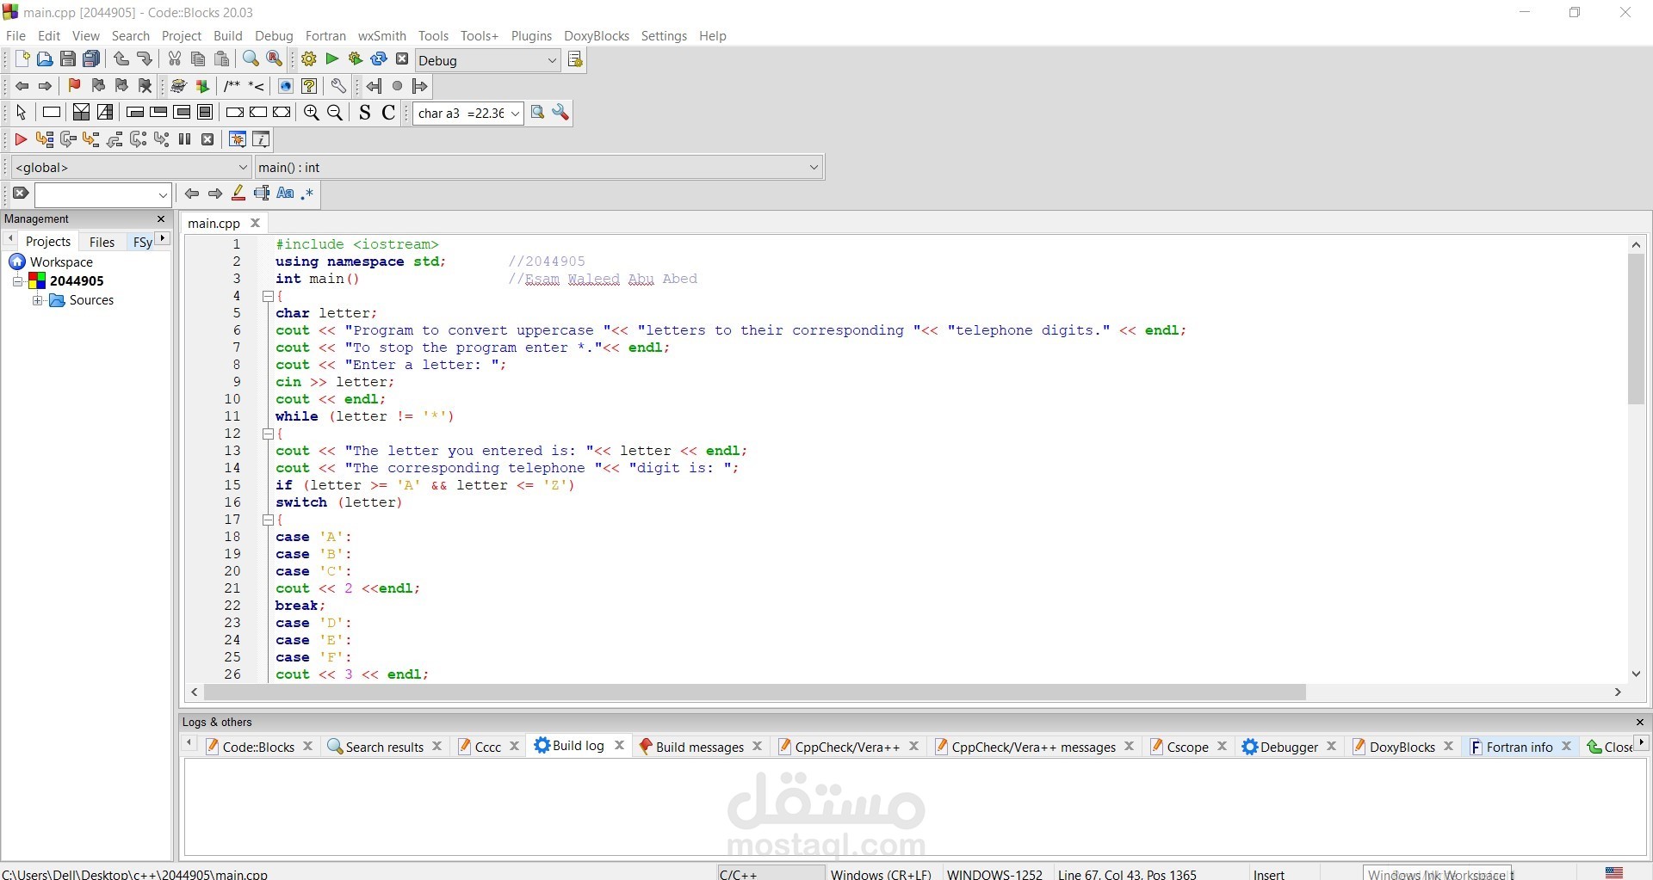
Task: Build the project with the gear icon
Action: (x=309, y=59)
